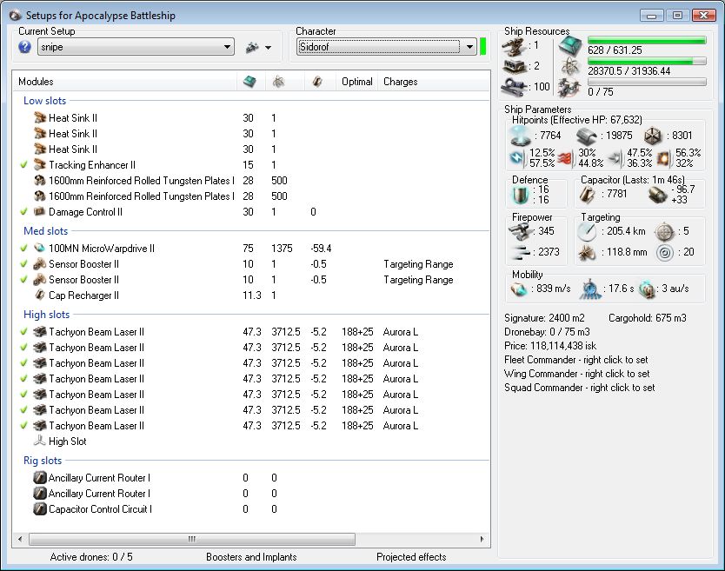Click the targeting range icon showing 205.4 km

coord(587,232)
